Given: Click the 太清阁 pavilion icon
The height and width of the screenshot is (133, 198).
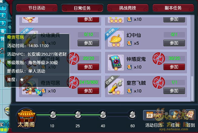Looking at the screenshot, I should 26,118.
